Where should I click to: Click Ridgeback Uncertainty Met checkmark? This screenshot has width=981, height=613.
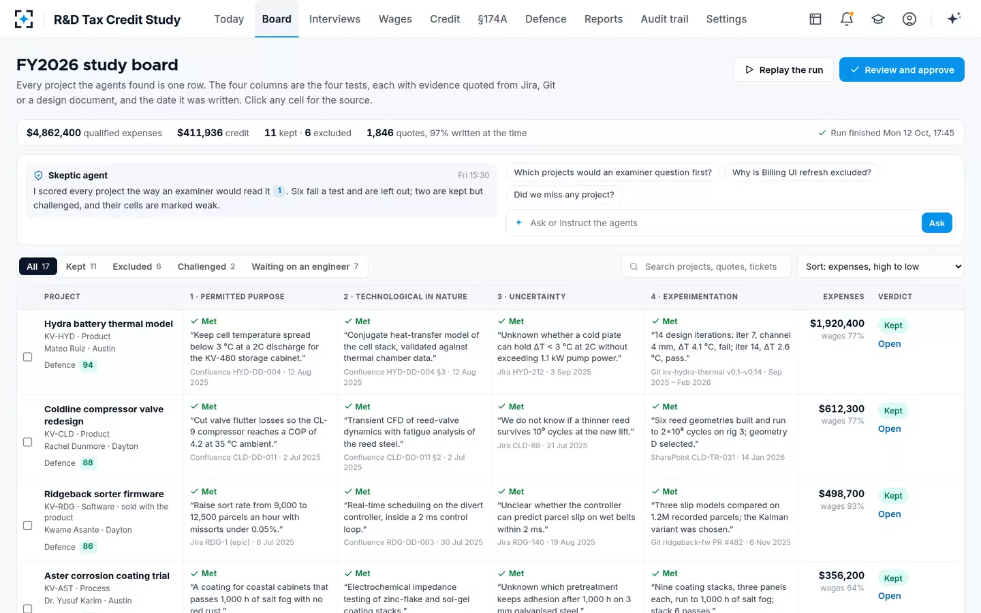pyautogui.click(x=502, y=491)
